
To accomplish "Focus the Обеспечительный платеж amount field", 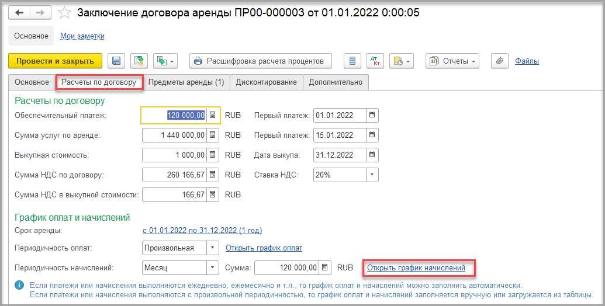I will coord(174,115).
